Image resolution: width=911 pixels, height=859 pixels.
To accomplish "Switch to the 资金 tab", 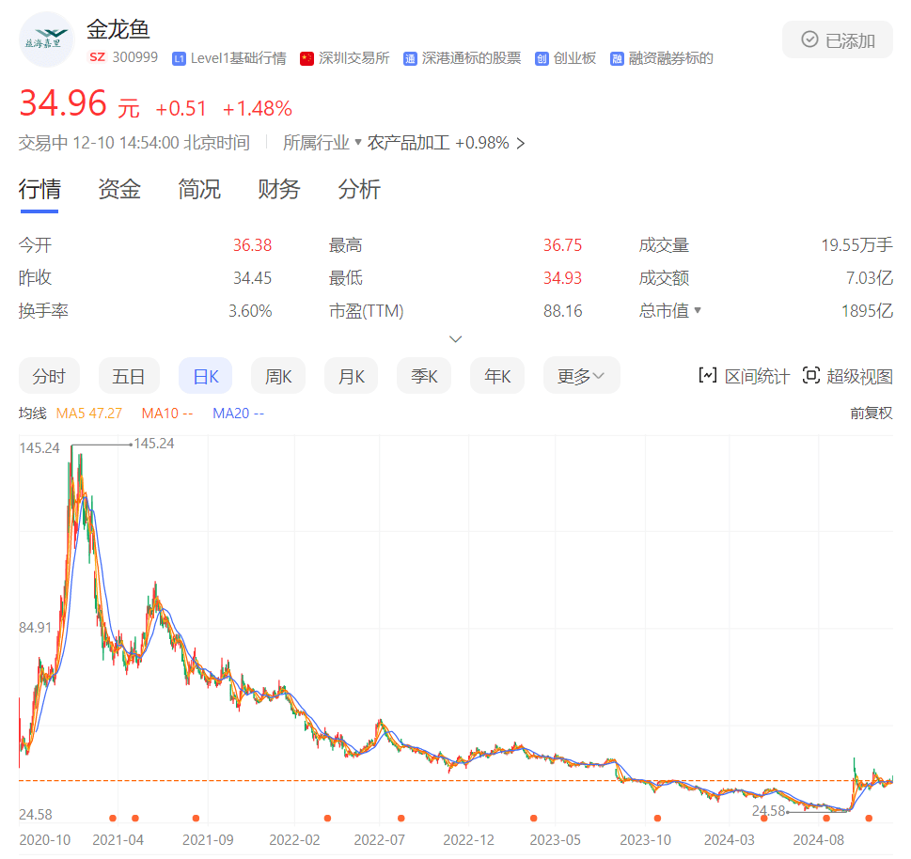I will (x=119, y=189).
